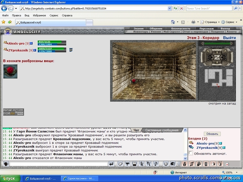Open the Отчет о переводах link
Image resolution: width=243 pixels, height=182 pixels.
195,32
